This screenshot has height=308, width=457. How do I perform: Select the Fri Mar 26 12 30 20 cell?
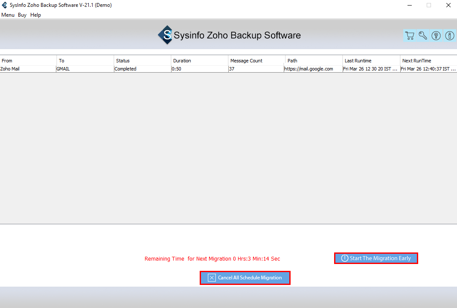click(x=371, y=69)
